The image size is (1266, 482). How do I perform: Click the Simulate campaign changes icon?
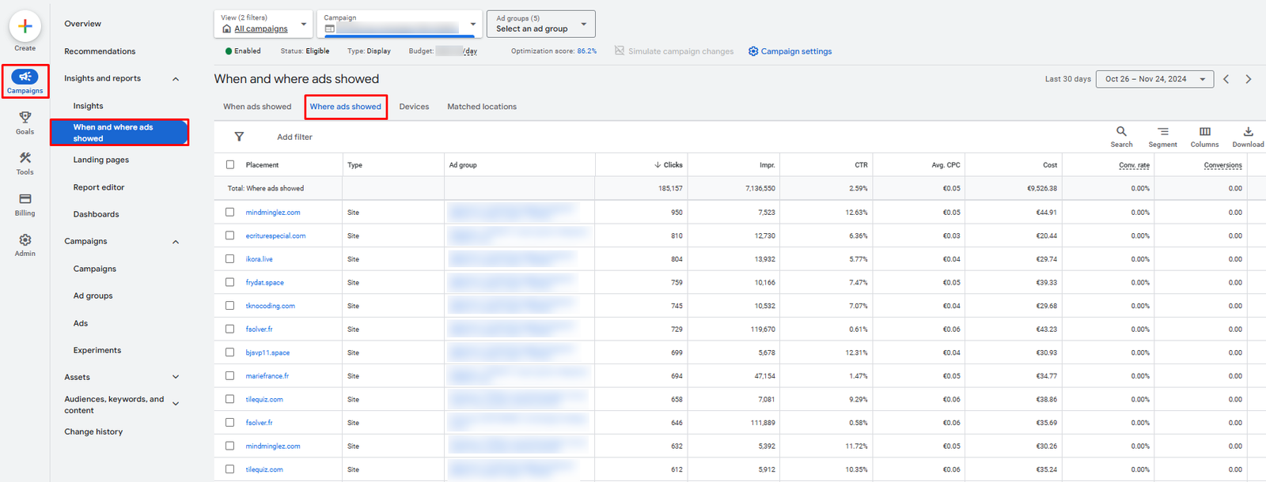tap(620, 51)
